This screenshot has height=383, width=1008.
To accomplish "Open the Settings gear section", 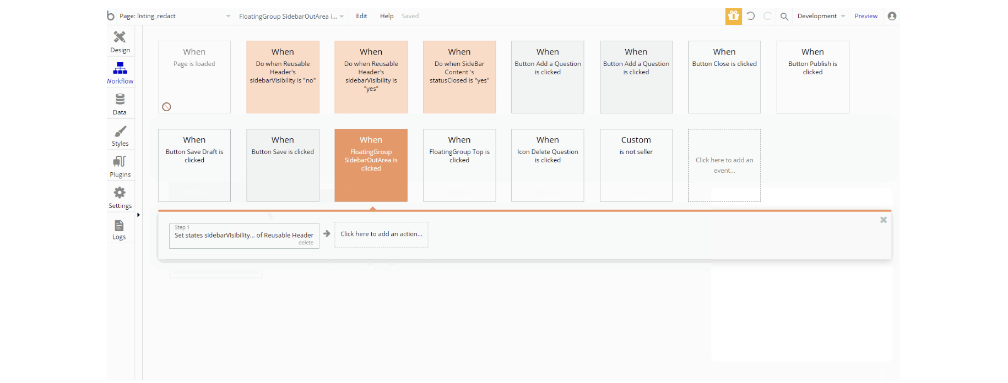I will click(120, 198).
